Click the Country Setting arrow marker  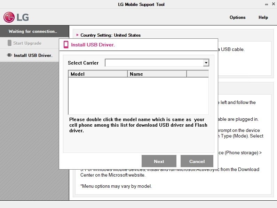tap(77, 35)
